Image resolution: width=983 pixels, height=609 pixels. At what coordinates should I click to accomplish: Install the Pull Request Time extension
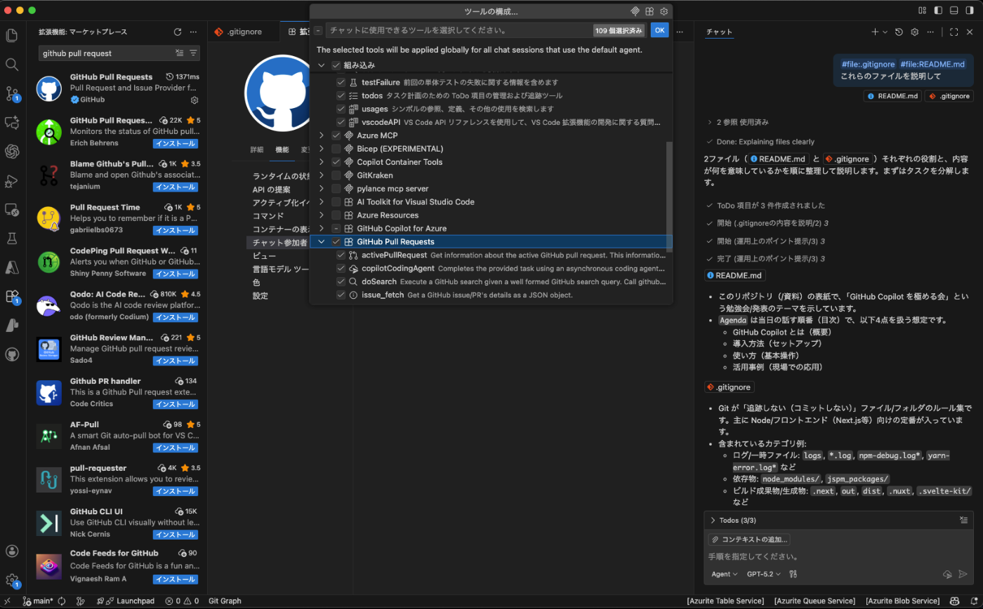[176, 230]
